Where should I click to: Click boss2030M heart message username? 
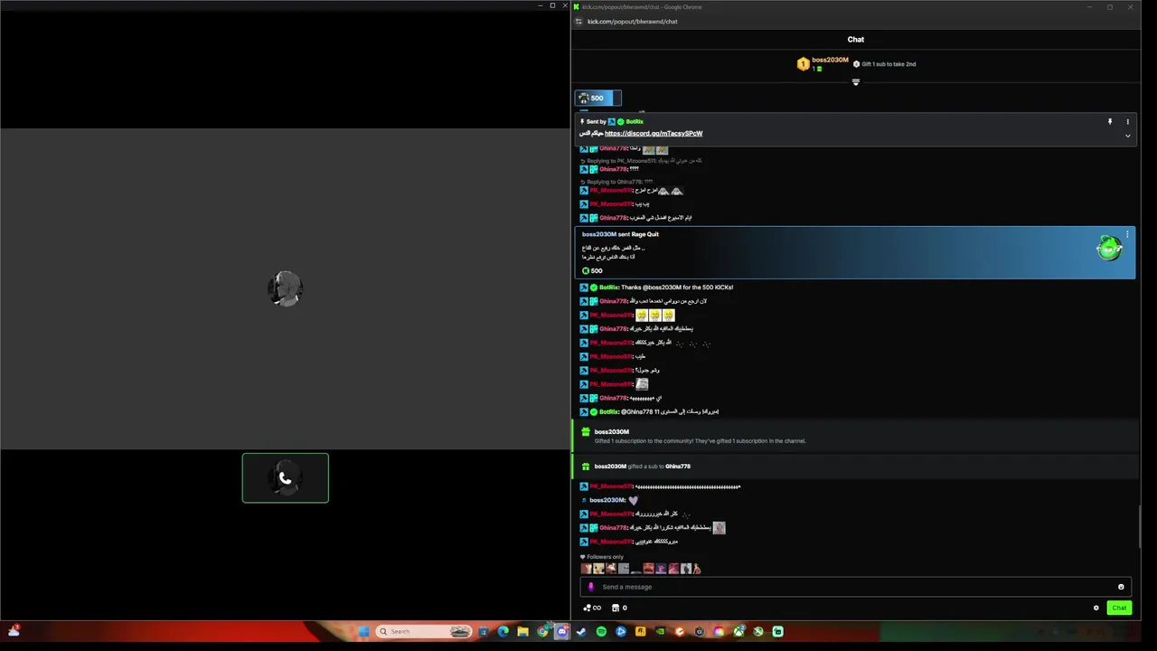607,500
